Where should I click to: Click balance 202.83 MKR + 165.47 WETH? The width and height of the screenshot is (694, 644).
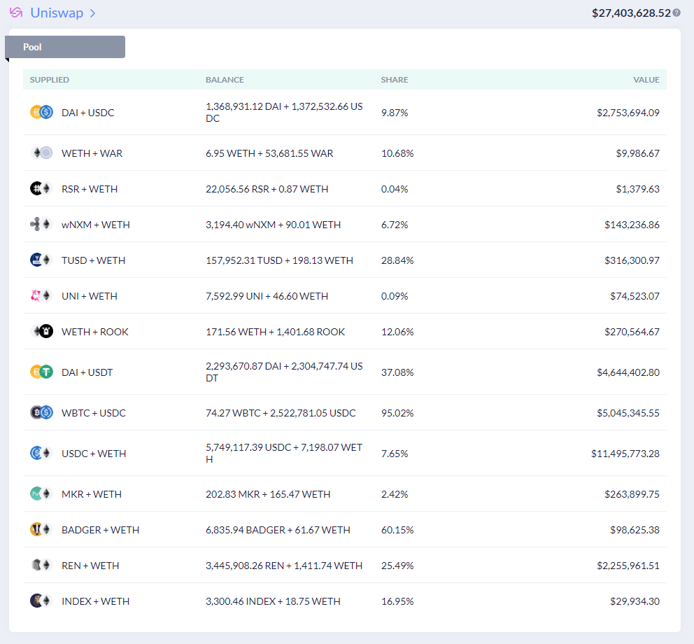click(x=268, y=494)
